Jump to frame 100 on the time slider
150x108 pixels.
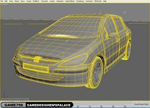(125, 106)
